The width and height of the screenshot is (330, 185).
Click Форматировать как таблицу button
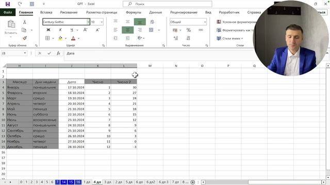[x=236, y=30]
